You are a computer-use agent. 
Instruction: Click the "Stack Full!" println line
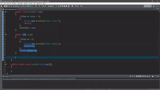click(x=42, y=21)
